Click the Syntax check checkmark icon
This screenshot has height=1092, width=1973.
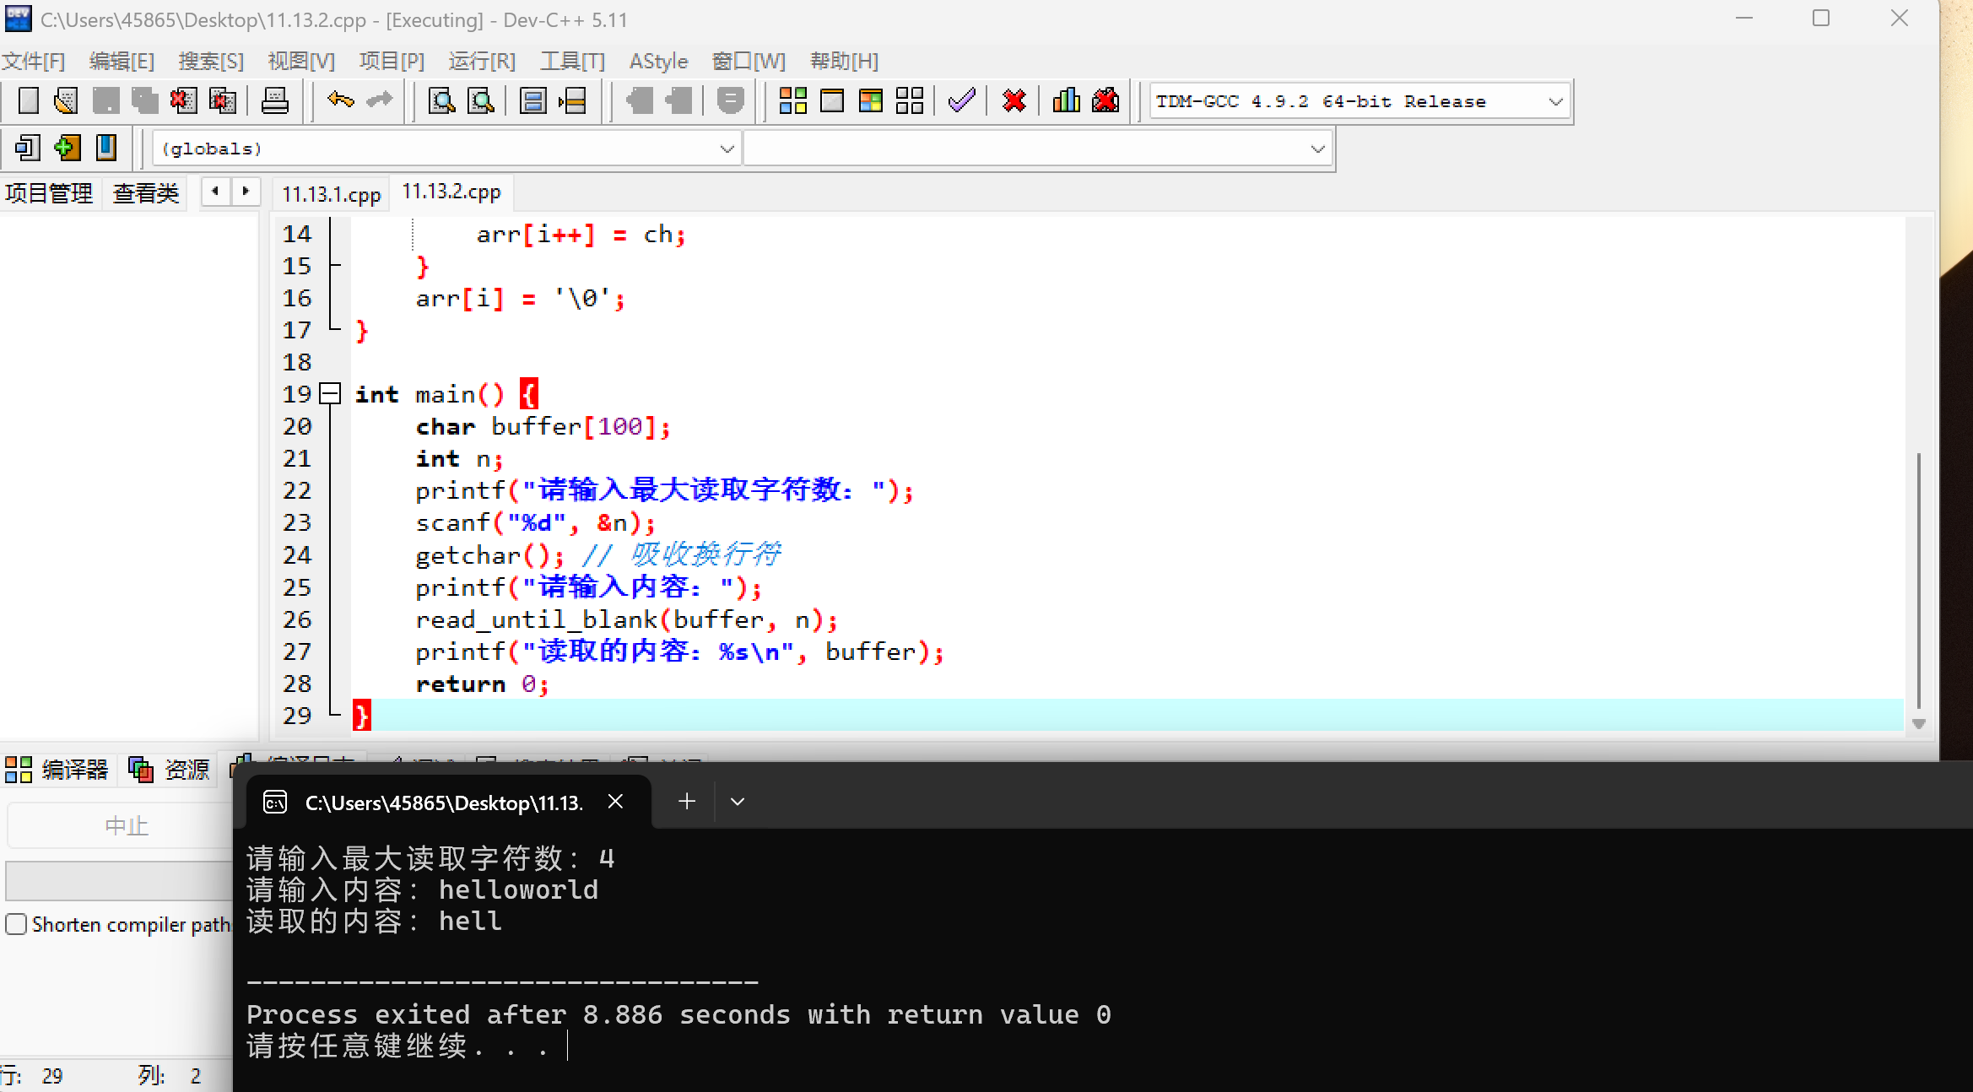(x=961, y=101)
